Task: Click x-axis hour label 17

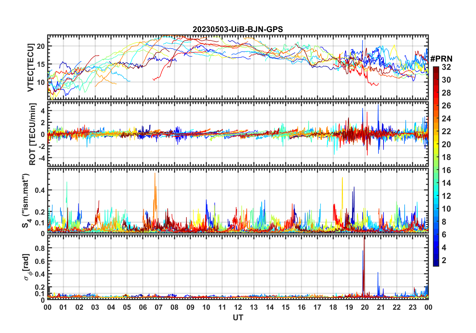Action: click(317, 307)
